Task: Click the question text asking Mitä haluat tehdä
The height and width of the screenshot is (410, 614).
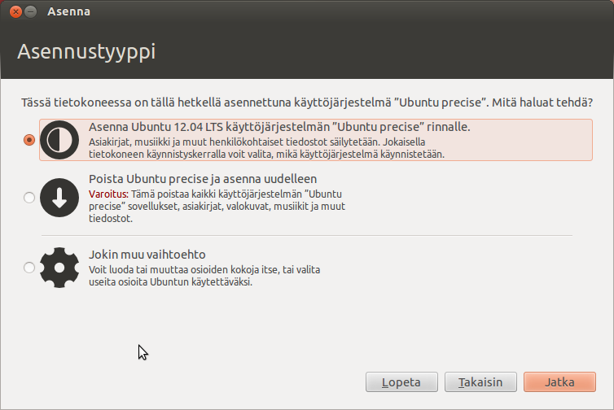Action: click(x=305, y=104)
